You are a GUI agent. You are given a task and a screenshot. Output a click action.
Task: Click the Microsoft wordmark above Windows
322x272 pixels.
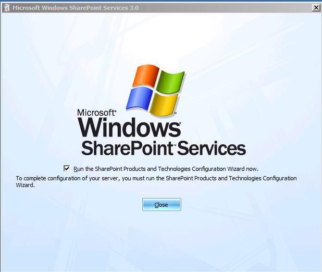(97, 113)
